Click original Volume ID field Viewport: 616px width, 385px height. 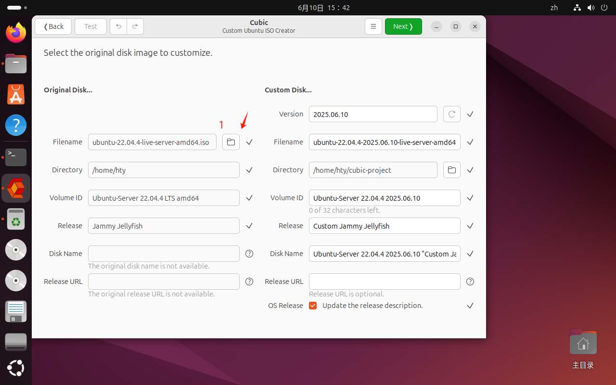pyautogui.click(x=164, y=198)
